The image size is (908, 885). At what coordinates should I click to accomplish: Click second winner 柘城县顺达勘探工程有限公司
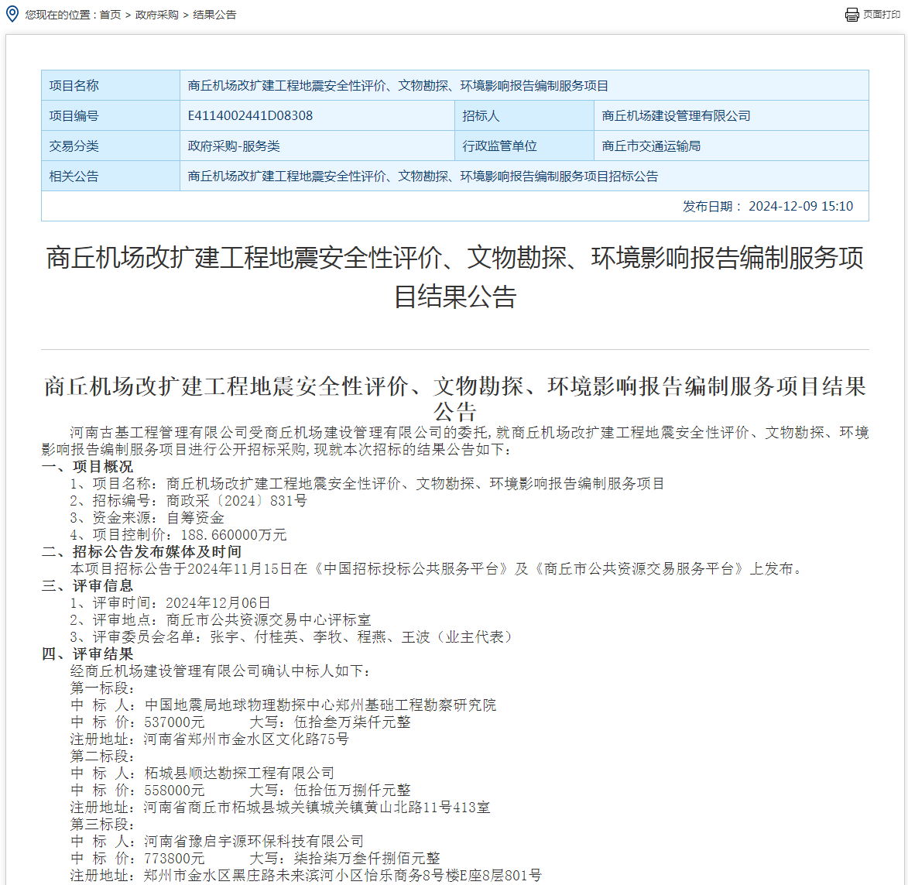239,774
